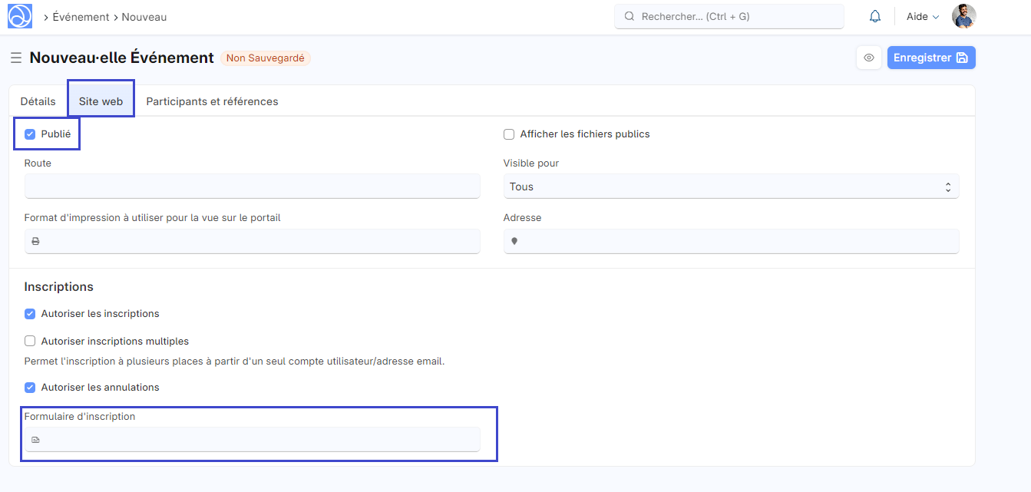
Task: Check Autoriser inscriptions multiples
Action: [29, 340]
